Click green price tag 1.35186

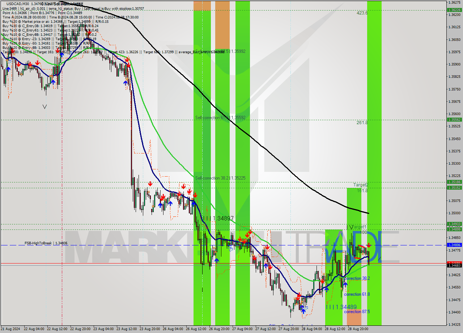tap(454, 182)
